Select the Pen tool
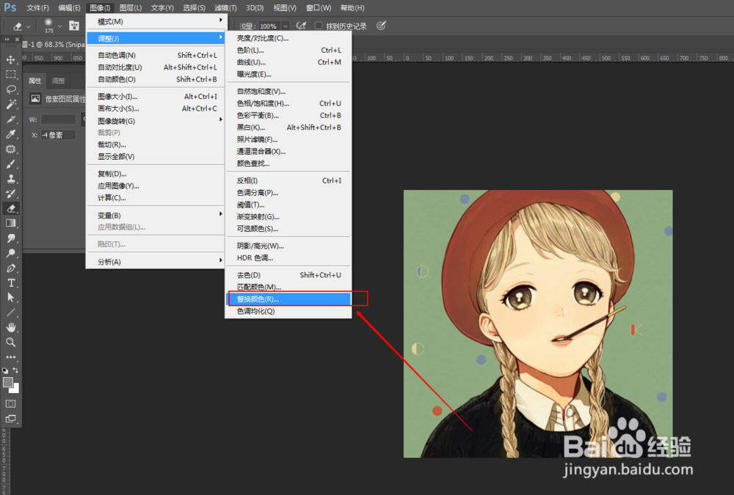Screen dimensions: 734x495 [x=10, y=268]
